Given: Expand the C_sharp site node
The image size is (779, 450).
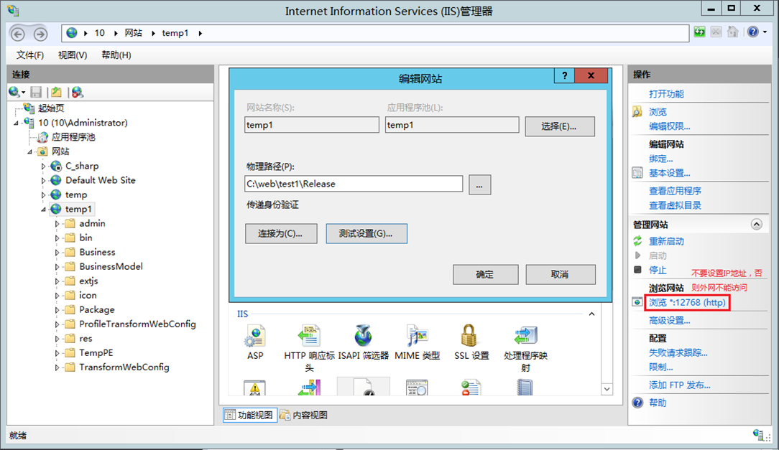Looking at the screenshot, I should [43, 166].
